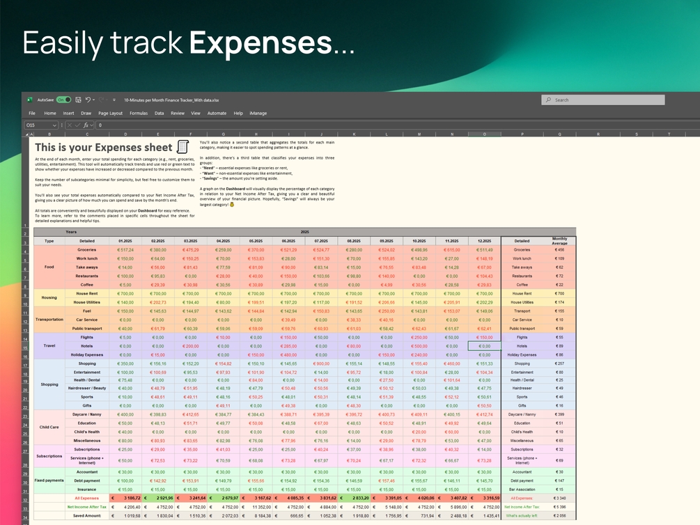Screen dimensions: 700x525
Task: Switch to the View tab
Action: pos(196,113)
